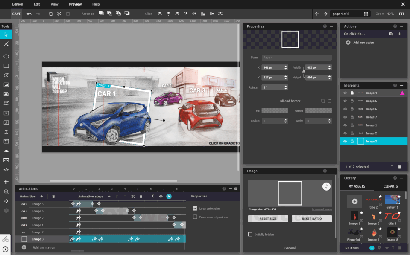Click the scissors cut icon in top toolbar
Image resolution: width=410 pixels, height=255 pixels.
click(x=59, y=14)
